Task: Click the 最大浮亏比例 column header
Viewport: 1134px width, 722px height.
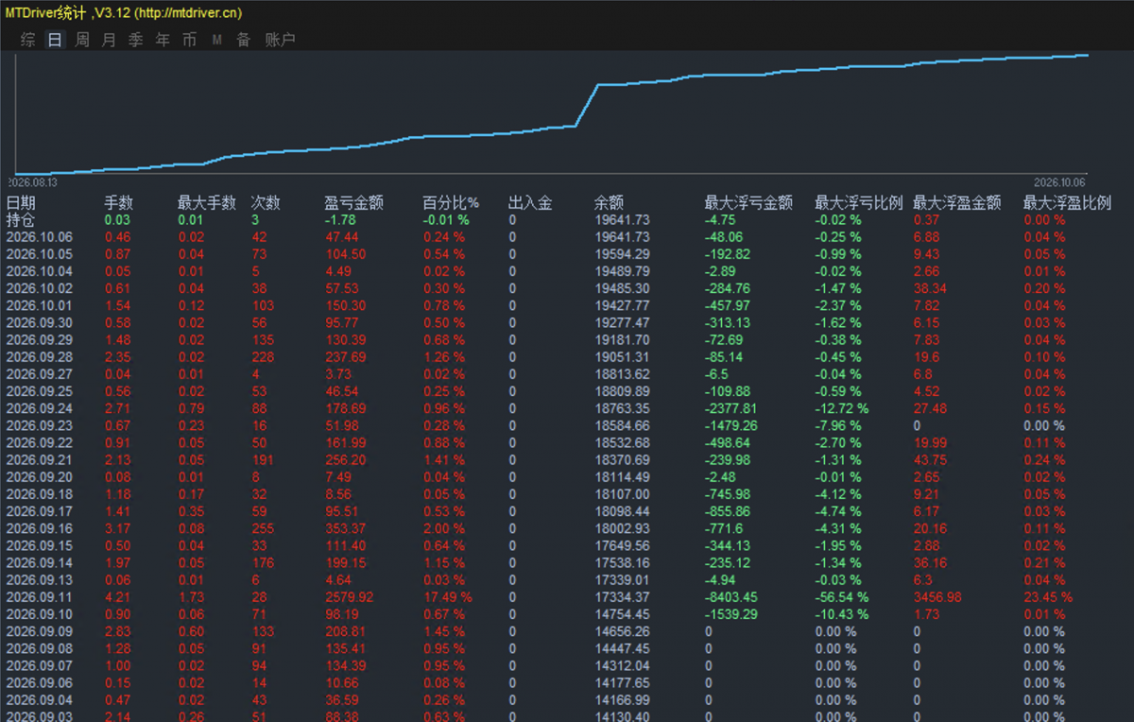Action: [x=859, y=202]
